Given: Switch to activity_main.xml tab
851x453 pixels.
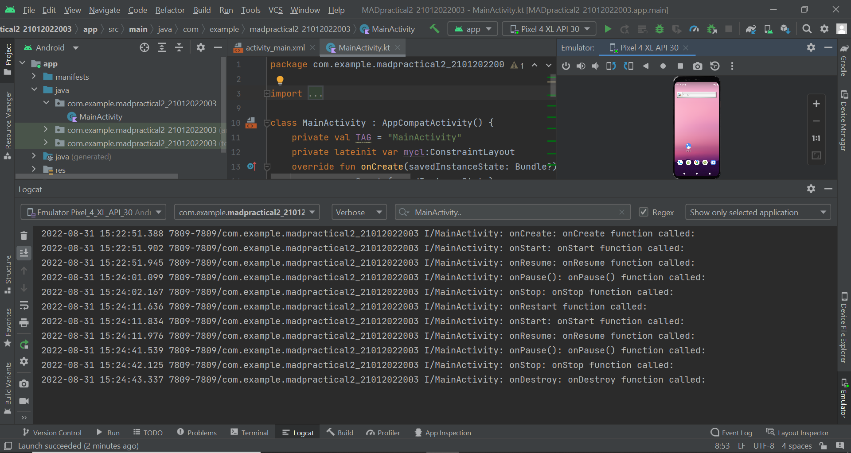Looking at the screenshot, I should tap(275, 48).
